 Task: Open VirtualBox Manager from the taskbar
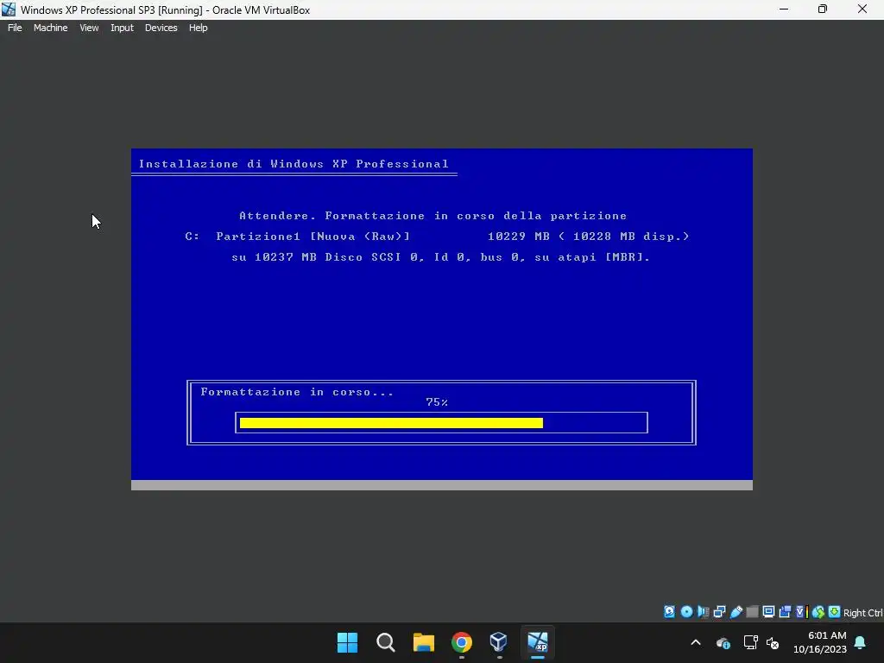[500, 642]
